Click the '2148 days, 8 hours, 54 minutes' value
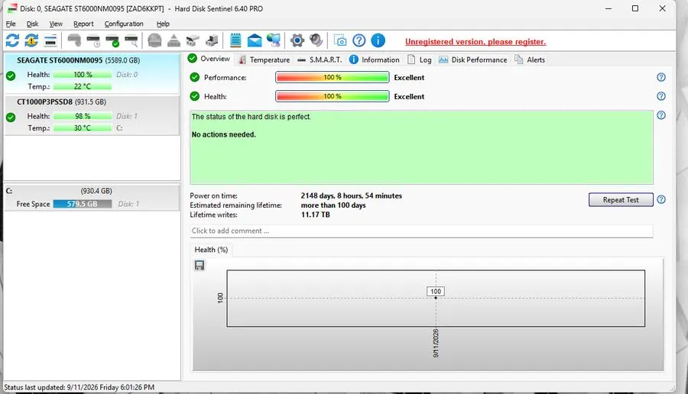This screenshot has height=394, width=688. tap(352, 195)
